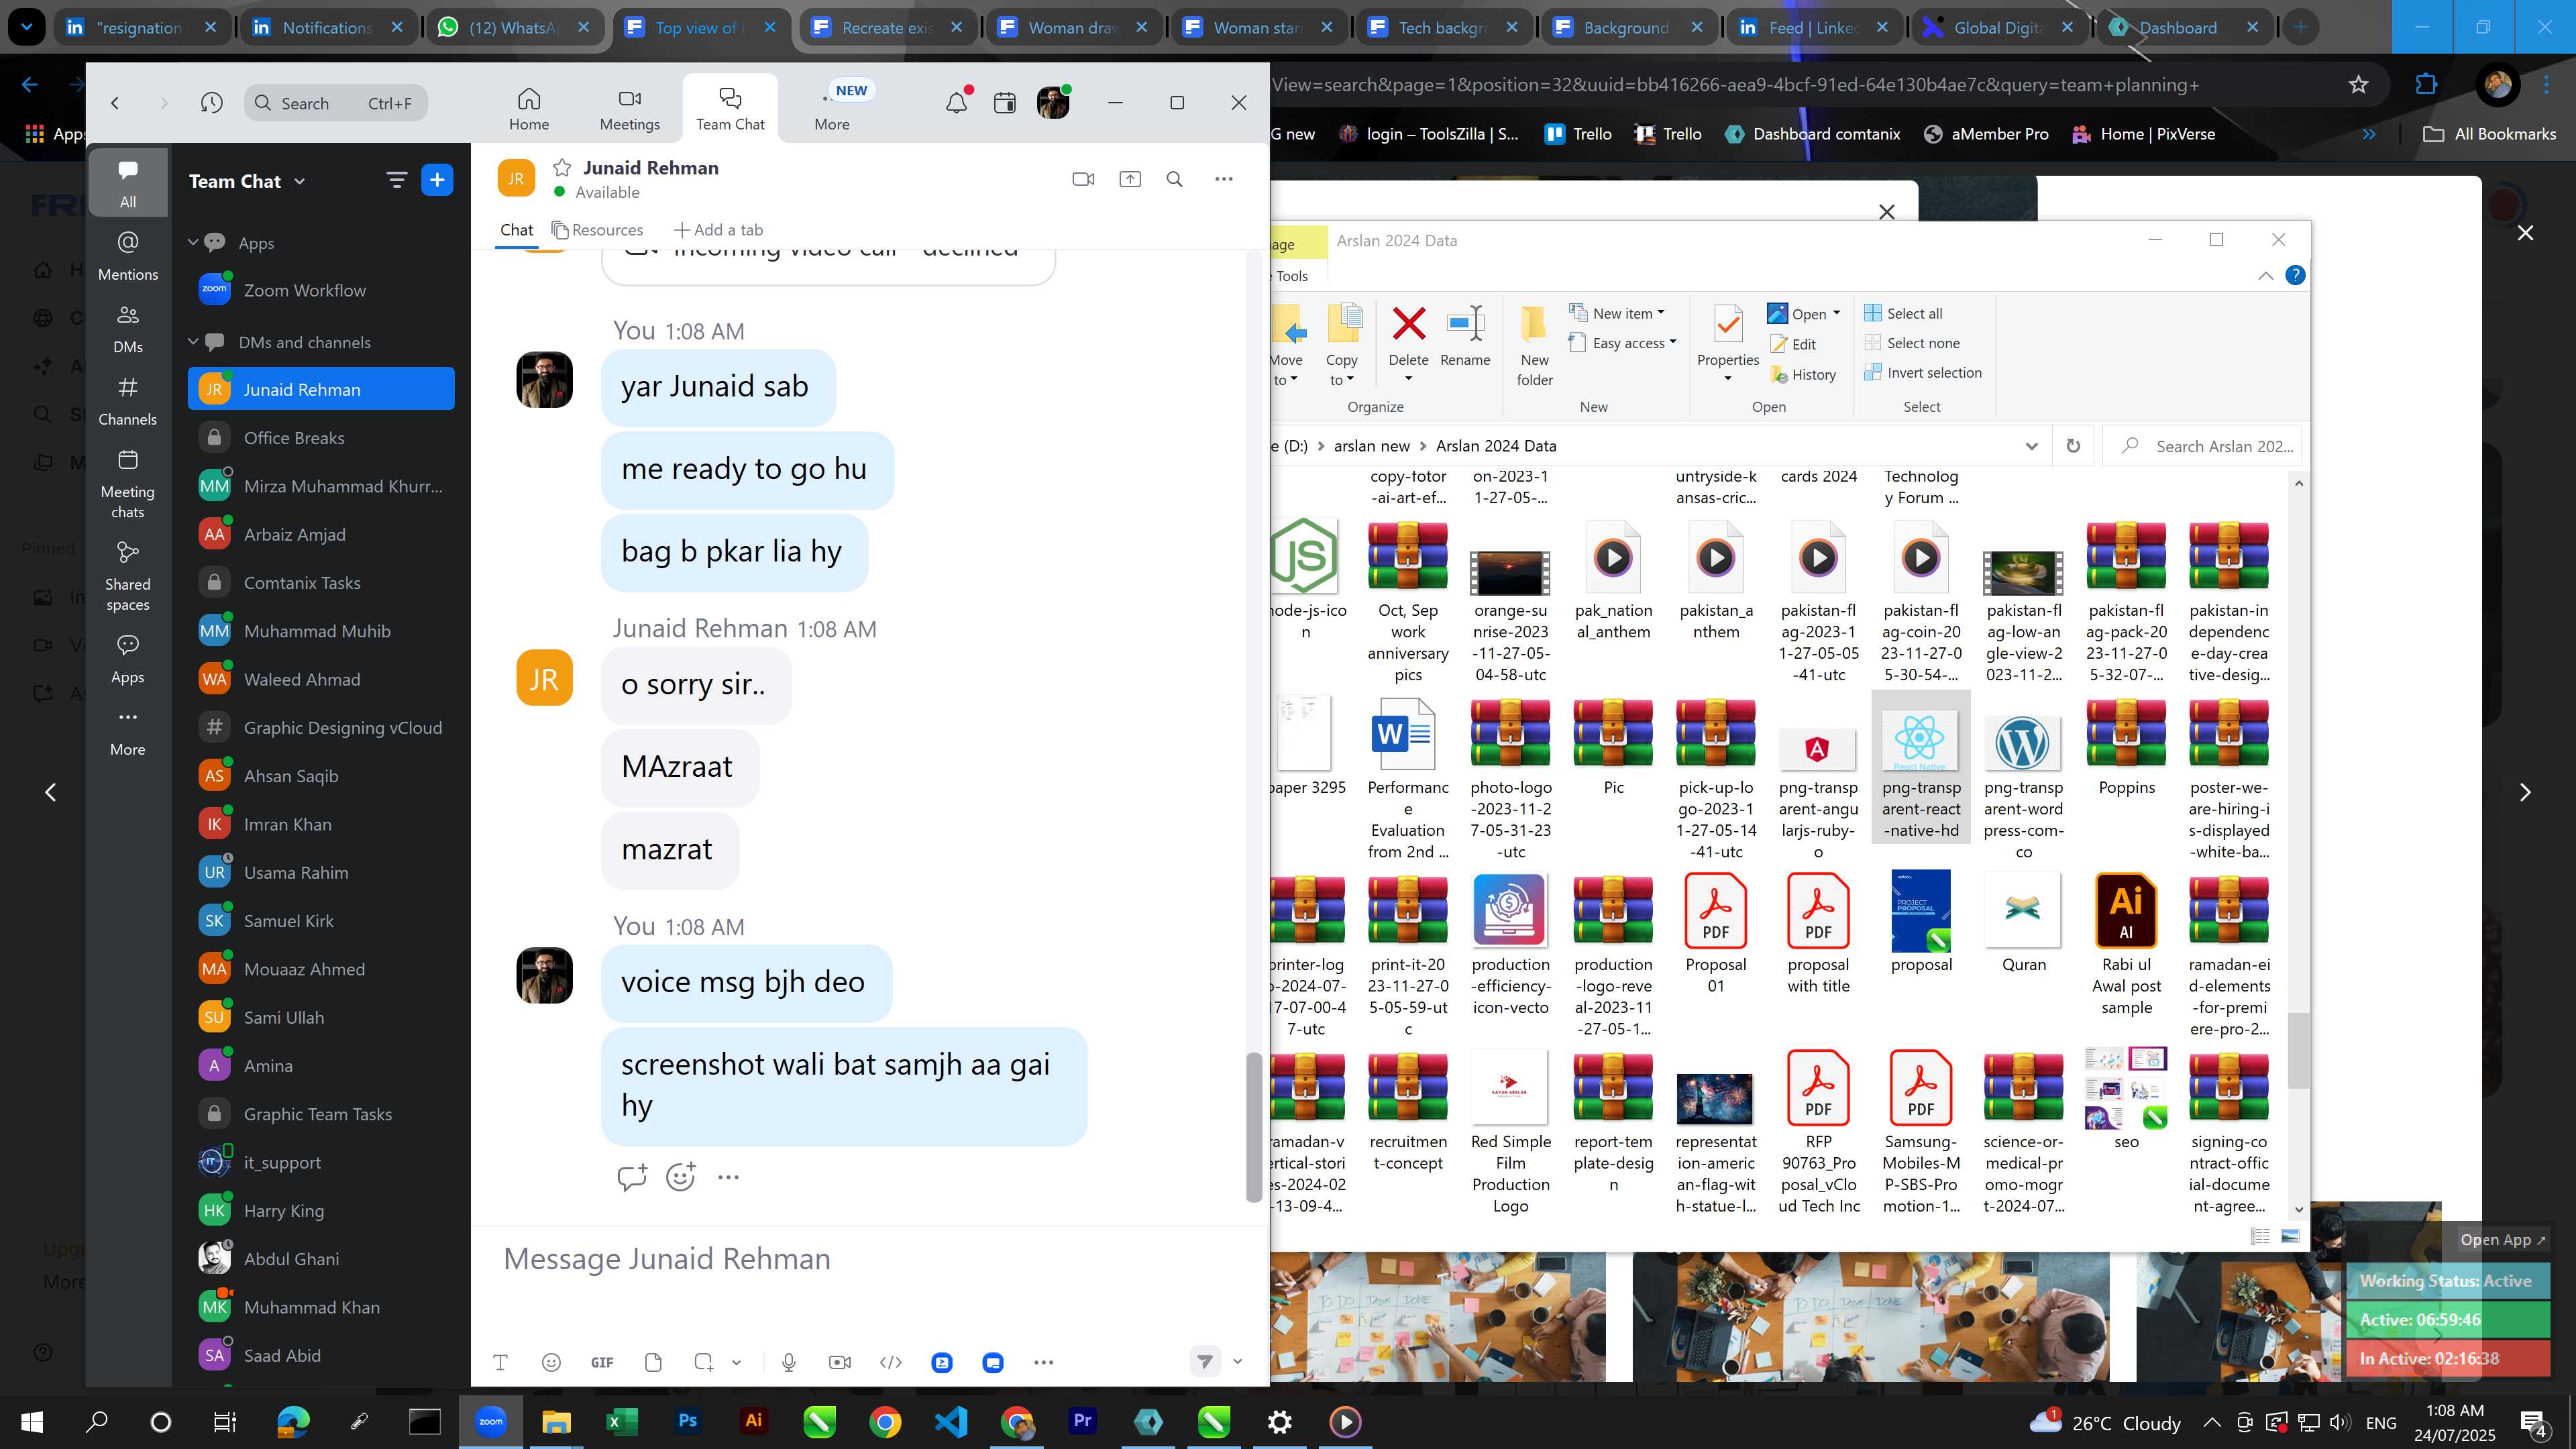
Task: Click the Message Junaid Rehman input field
Action: (x=868, y=1259)
